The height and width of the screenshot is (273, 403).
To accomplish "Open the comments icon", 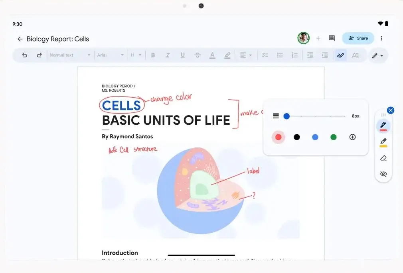I will 332,38.
